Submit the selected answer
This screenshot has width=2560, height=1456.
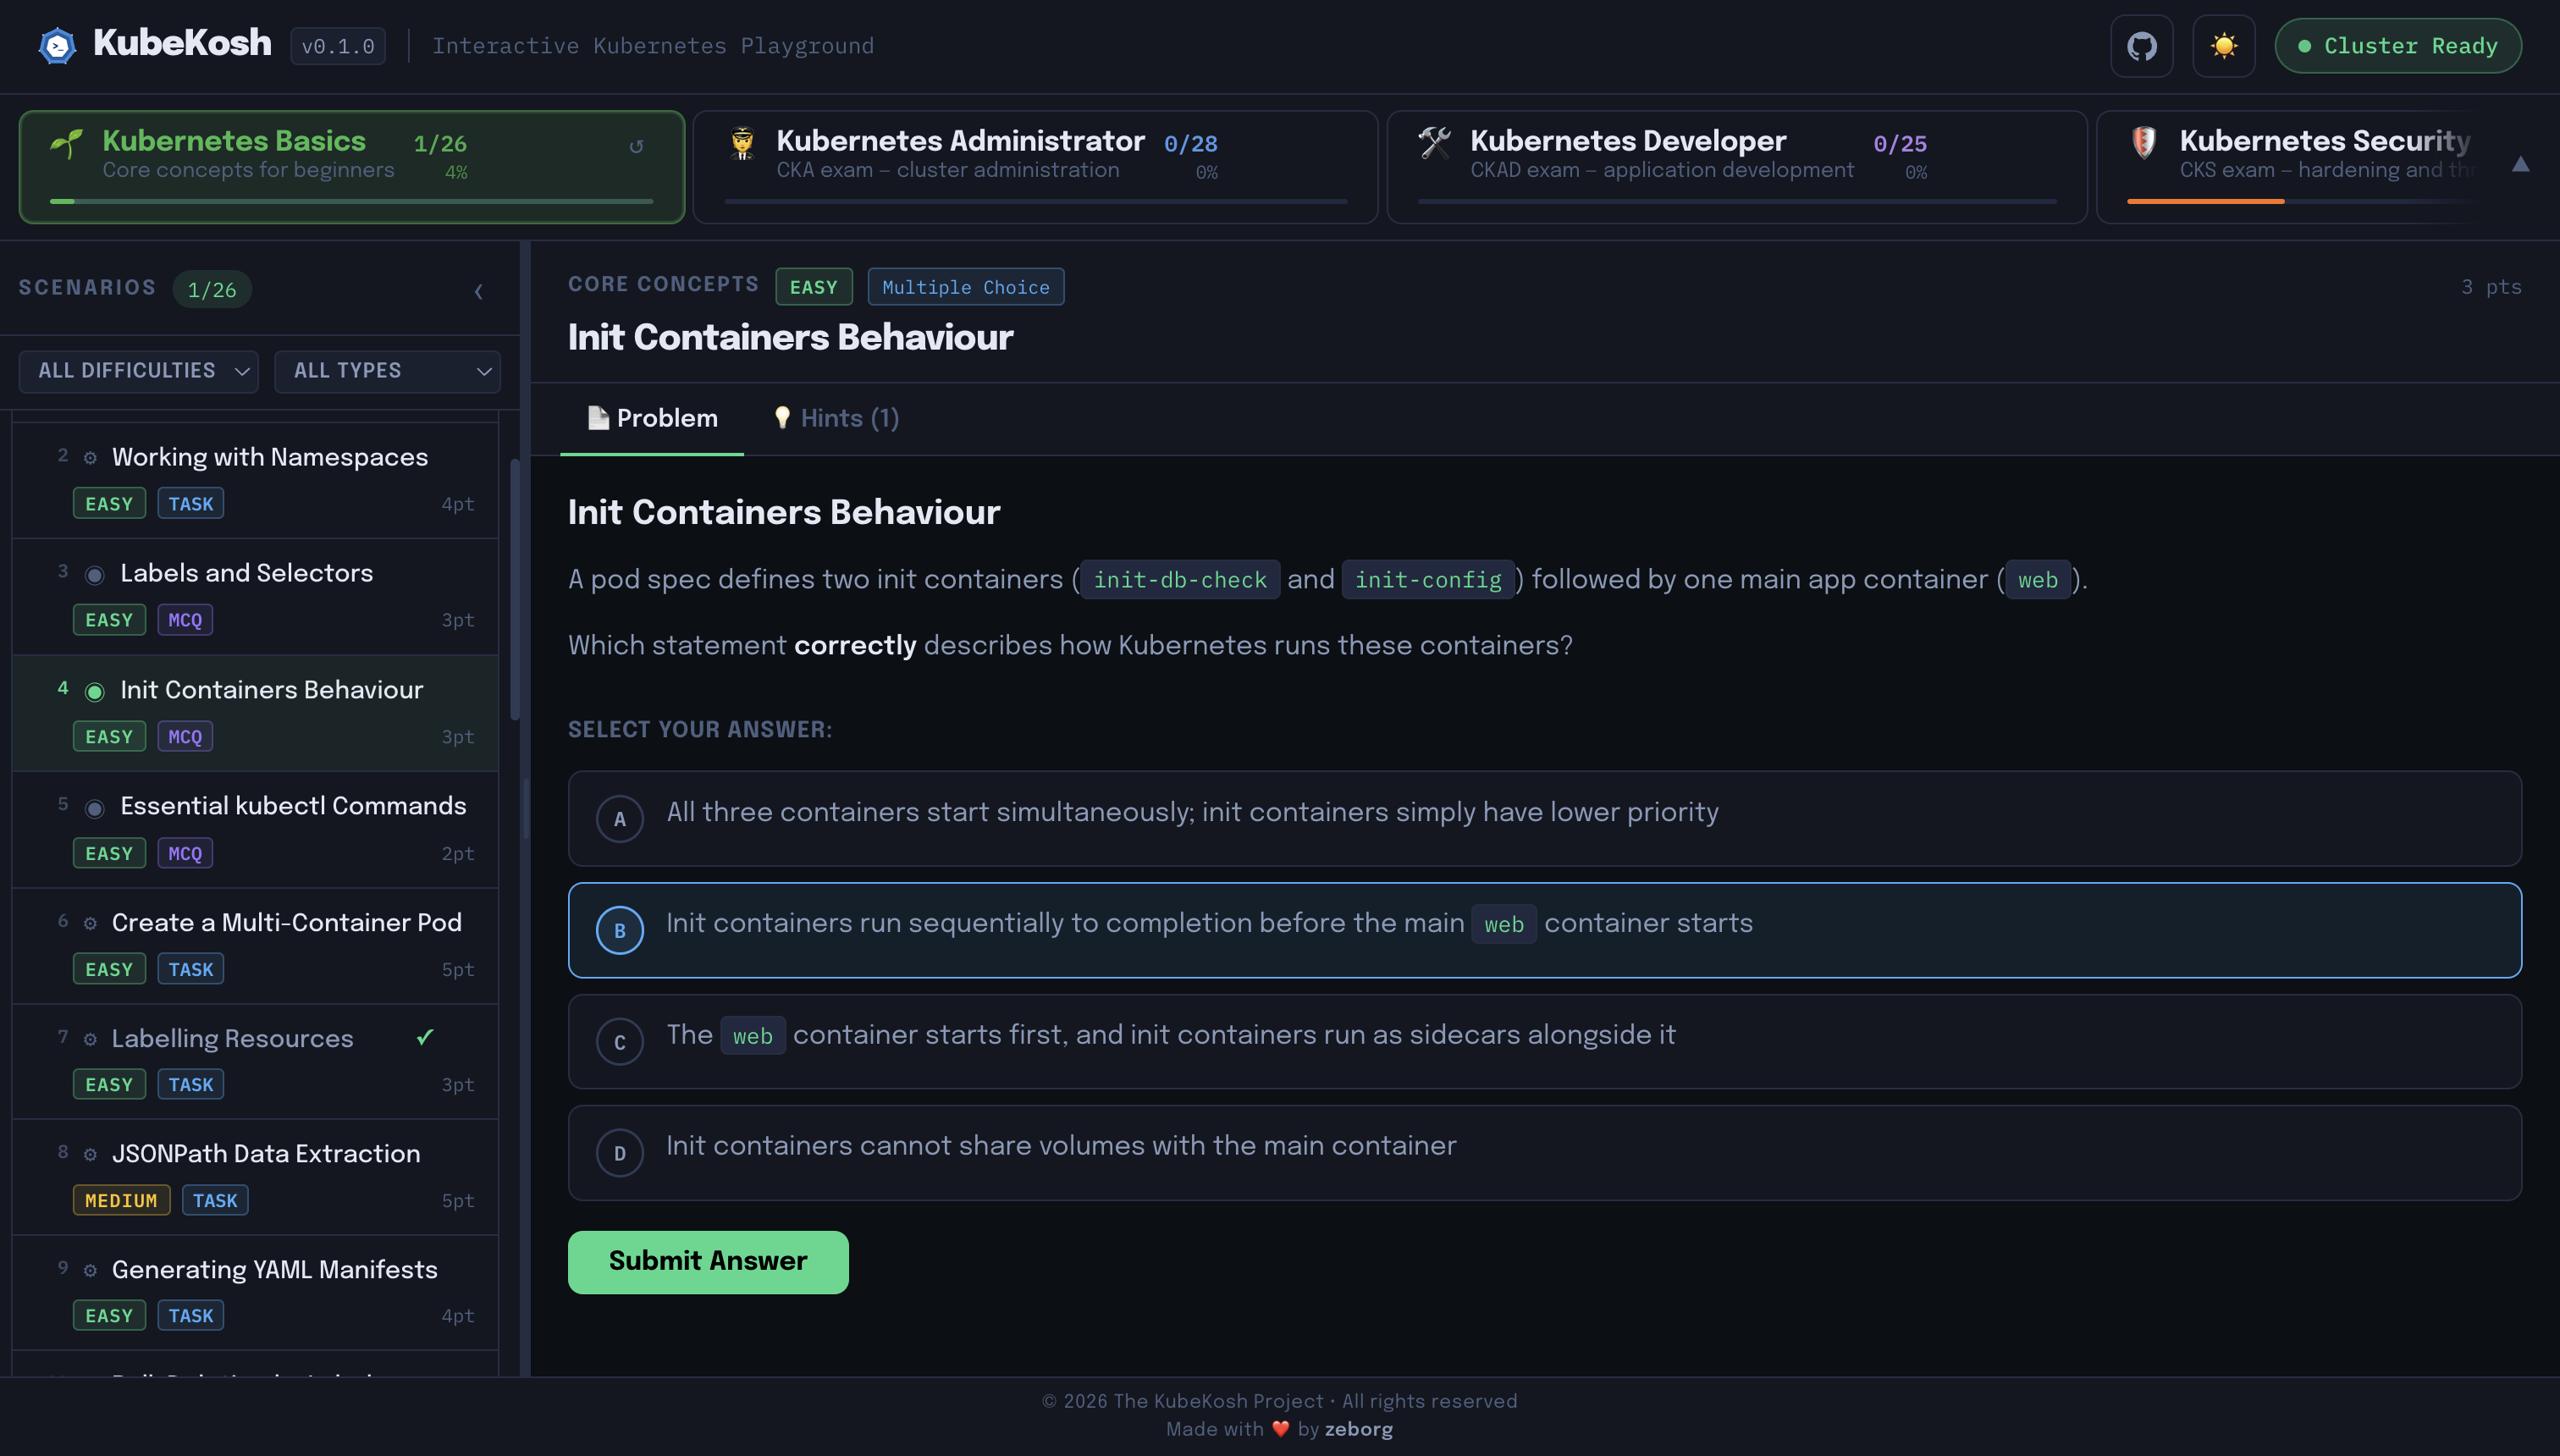point(708,1261)
